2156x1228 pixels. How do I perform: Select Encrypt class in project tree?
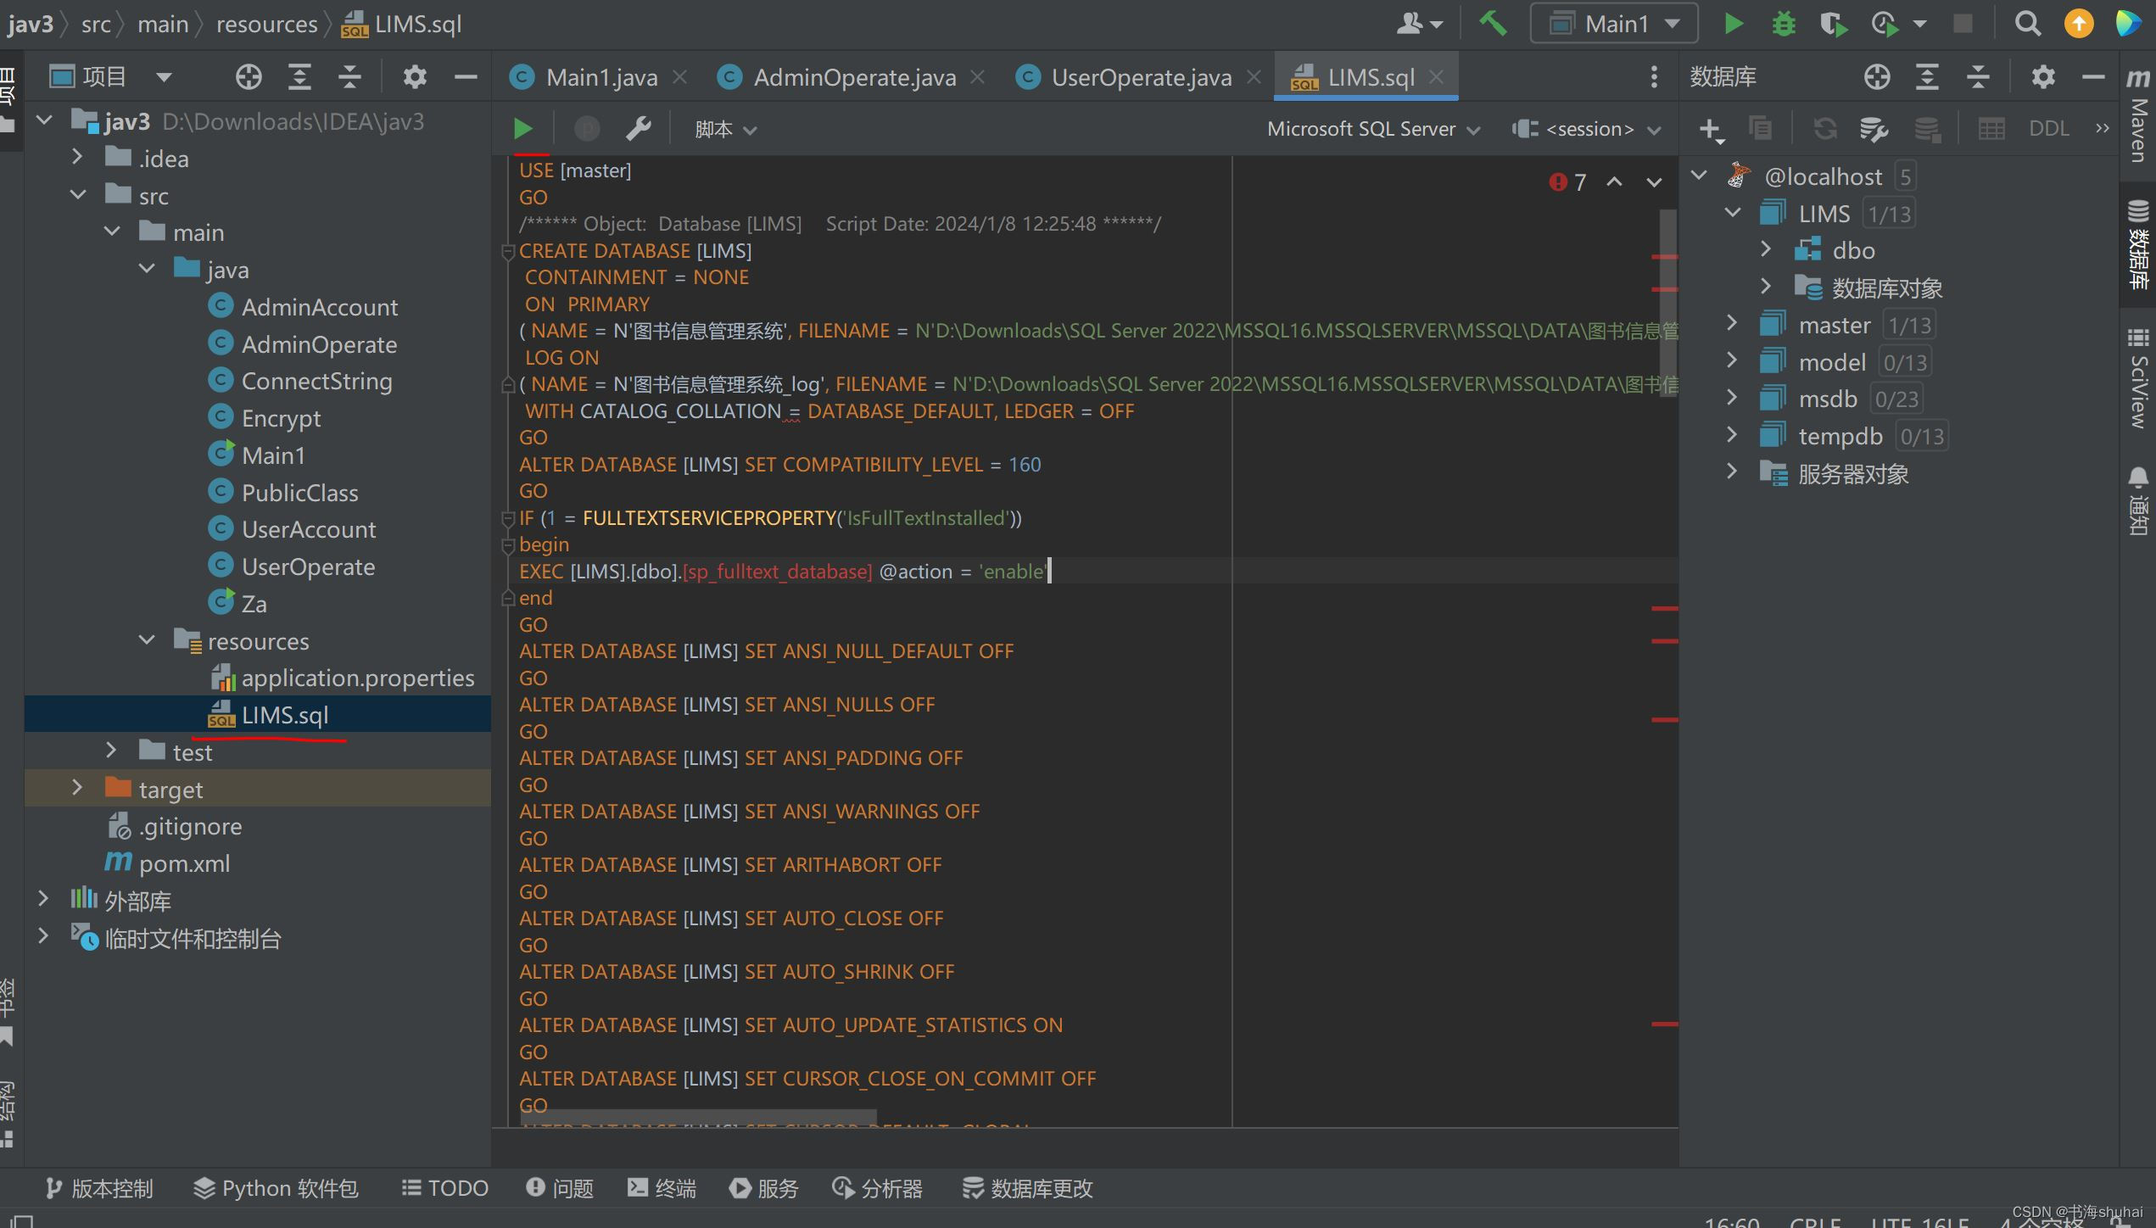[x=281, y=418]
